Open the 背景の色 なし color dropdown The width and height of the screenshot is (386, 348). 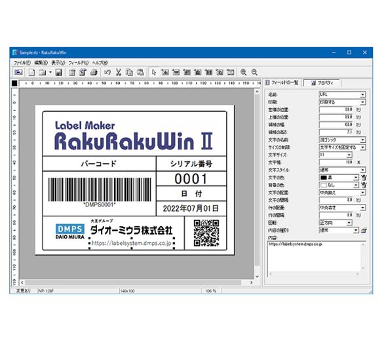356,185
